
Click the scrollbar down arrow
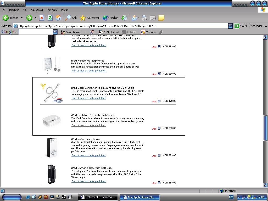(x=265, y=185)
